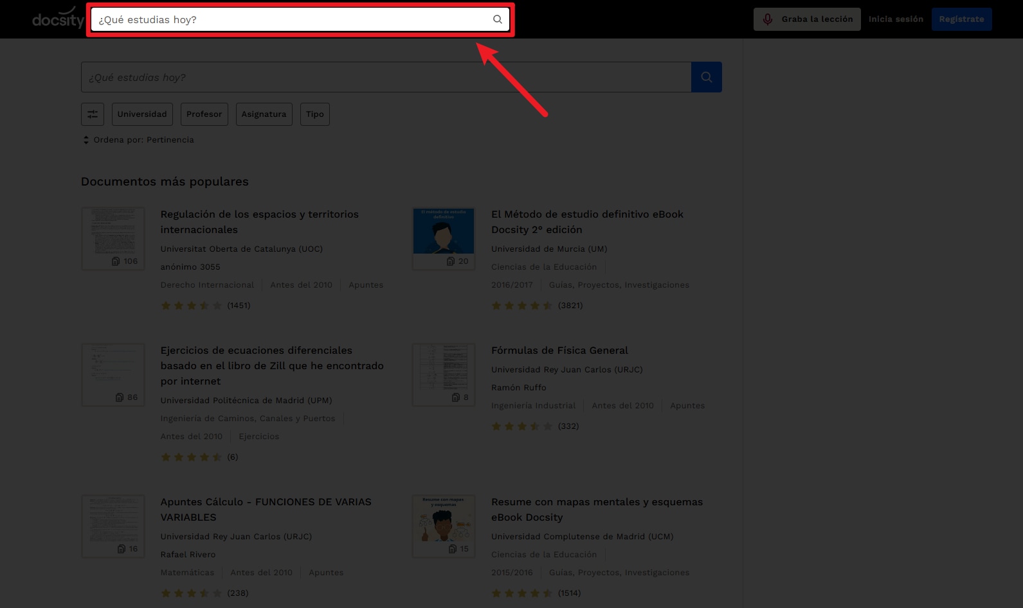Click thumbnail of El Método de estudio eBook
This screenshot has height=608, width=1023.
tap(444, 238)
